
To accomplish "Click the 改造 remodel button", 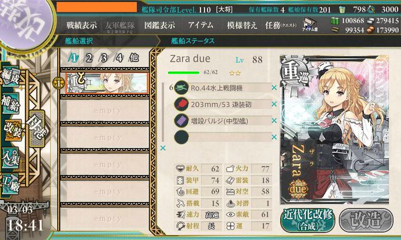I will point(366,220).
